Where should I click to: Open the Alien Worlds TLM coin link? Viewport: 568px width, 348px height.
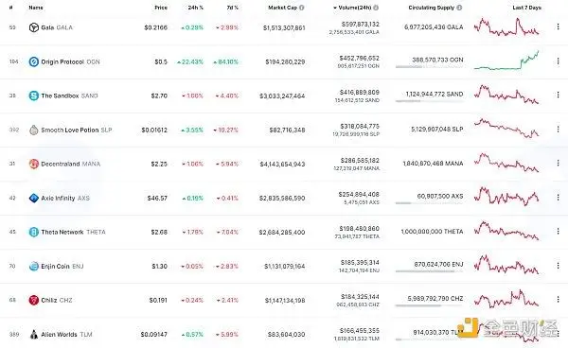[x=66, y=334]
